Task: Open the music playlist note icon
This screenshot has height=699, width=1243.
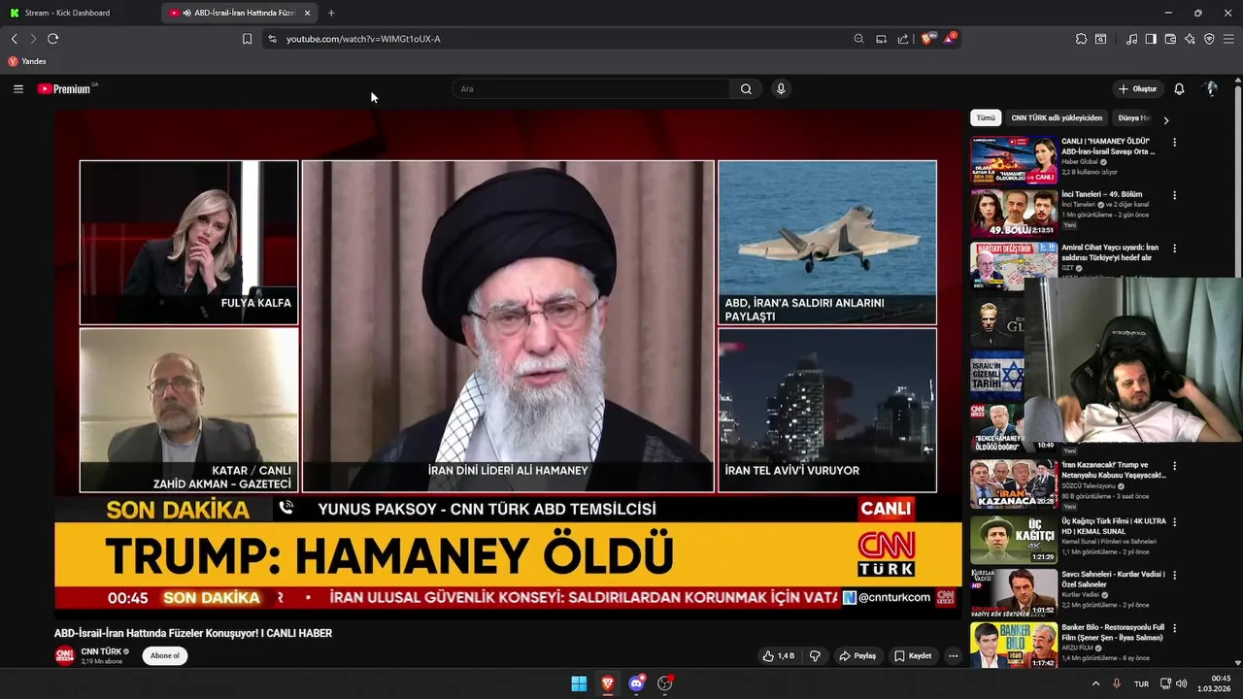Action: click(x=1131, y=39)
